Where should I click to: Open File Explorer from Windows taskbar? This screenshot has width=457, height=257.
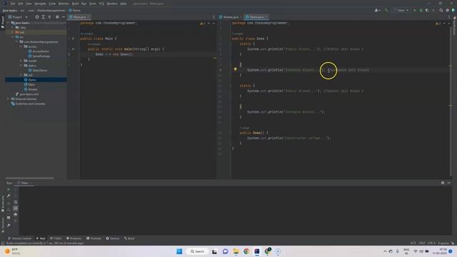click(x=236, y=251)
